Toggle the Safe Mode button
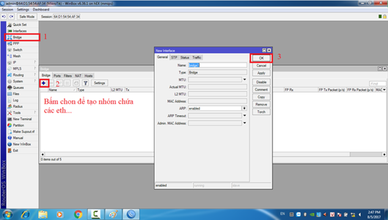Viewport: 388px width, 220px height. pos(27,17)
